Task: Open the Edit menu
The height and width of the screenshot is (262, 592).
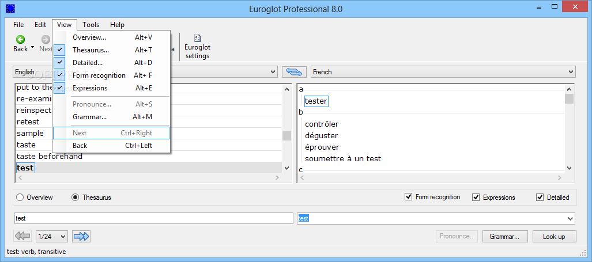Action: (x=40, y=25)
